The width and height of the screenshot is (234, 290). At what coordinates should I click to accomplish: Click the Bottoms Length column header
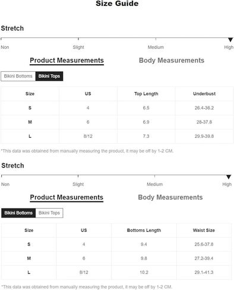click(144, 231)
